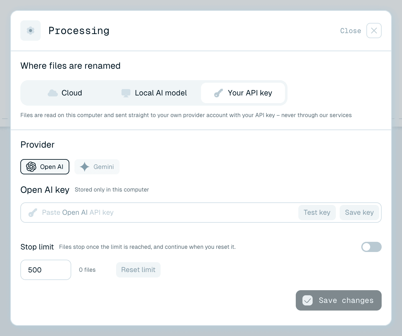Click the 'Open AI key' label
Image resolution: width=402 pixels, height=336 pixels.
point(45,190)
